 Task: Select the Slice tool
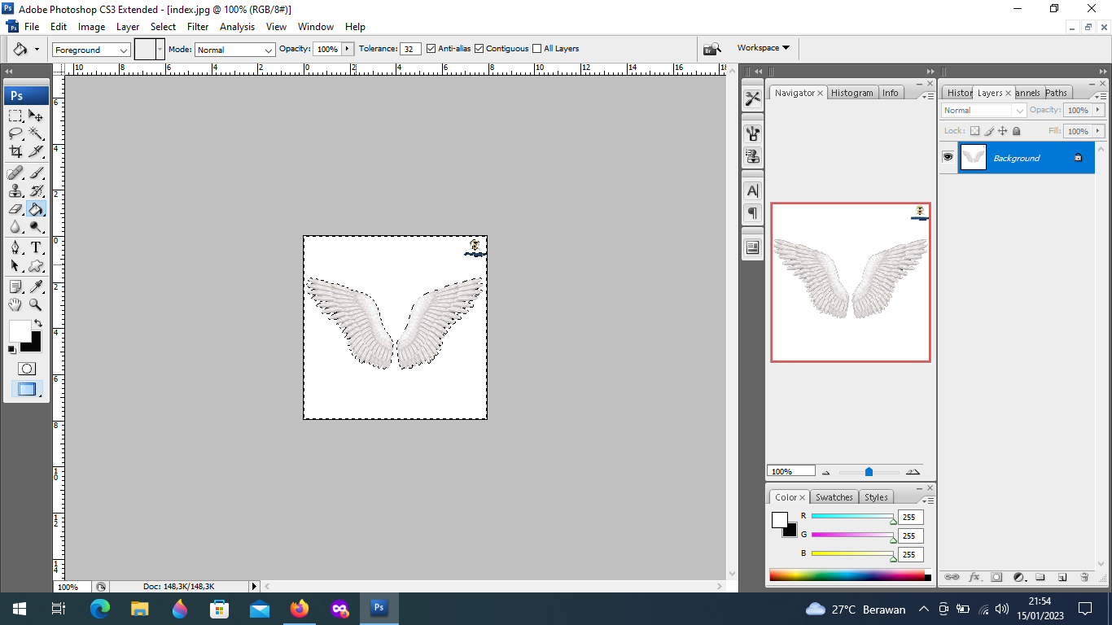click(x=36, y=151)
